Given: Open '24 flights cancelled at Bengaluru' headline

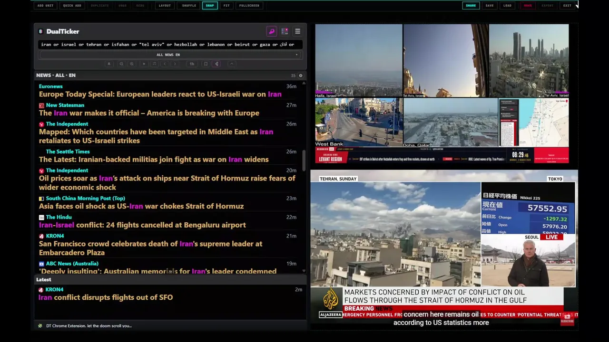Looking at the screenshot, I should coord(142,225).
